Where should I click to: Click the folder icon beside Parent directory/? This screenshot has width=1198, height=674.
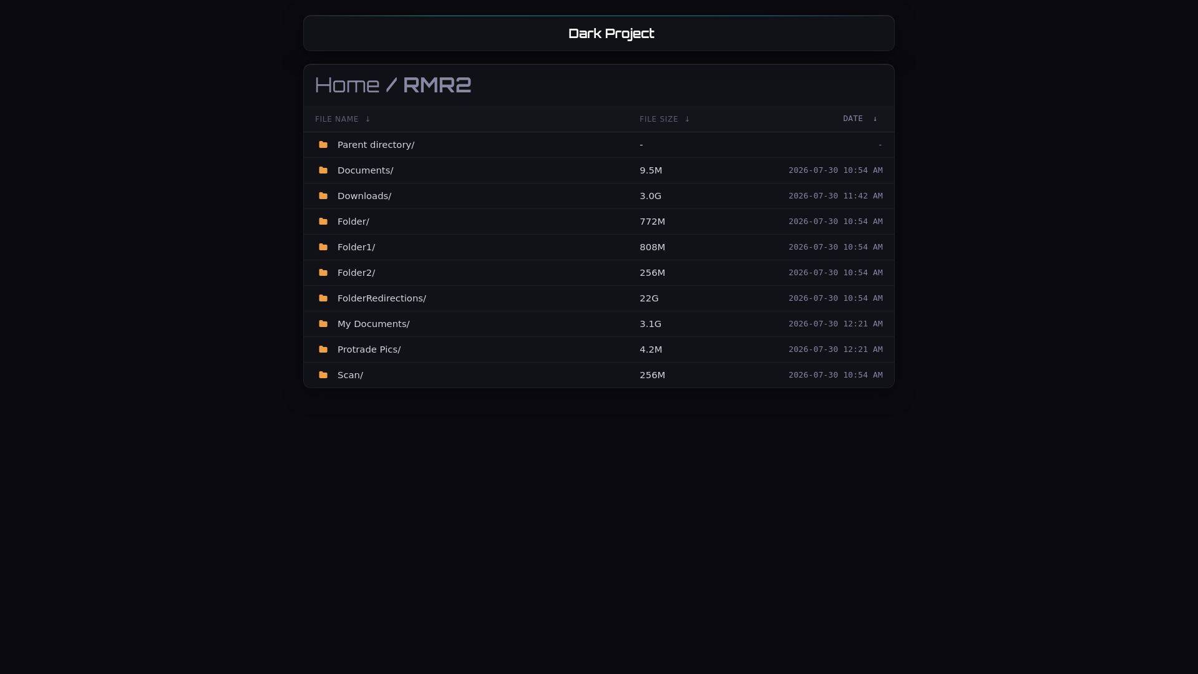pos(323,145)
